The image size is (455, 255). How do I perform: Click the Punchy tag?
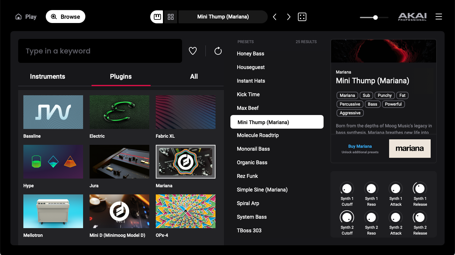[385, 95]
